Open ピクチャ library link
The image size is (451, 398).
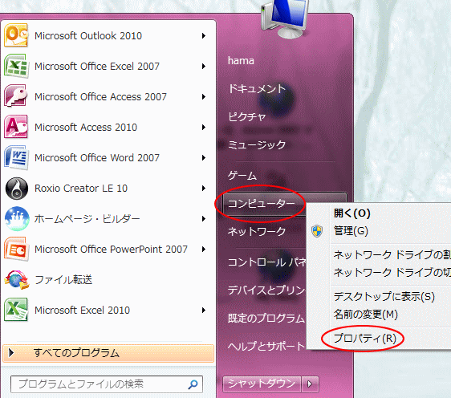coord(247,117)
